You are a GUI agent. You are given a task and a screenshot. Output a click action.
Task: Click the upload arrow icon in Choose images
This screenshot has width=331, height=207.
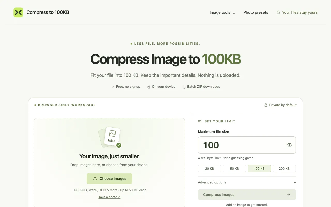pyautogui.click(x=95, y=179)
